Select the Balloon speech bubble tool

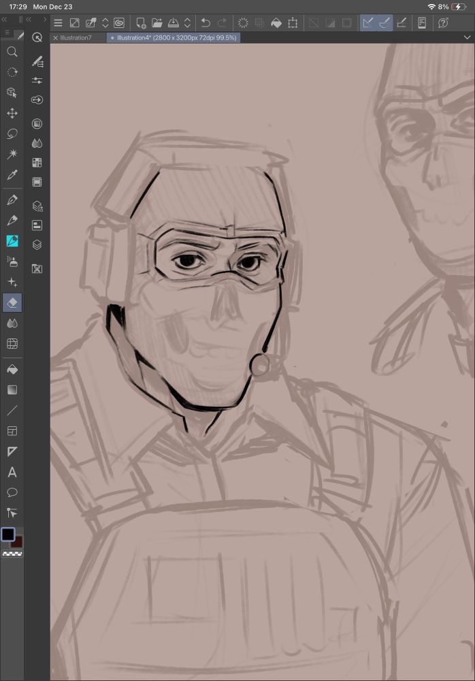(x=12, y=492)
